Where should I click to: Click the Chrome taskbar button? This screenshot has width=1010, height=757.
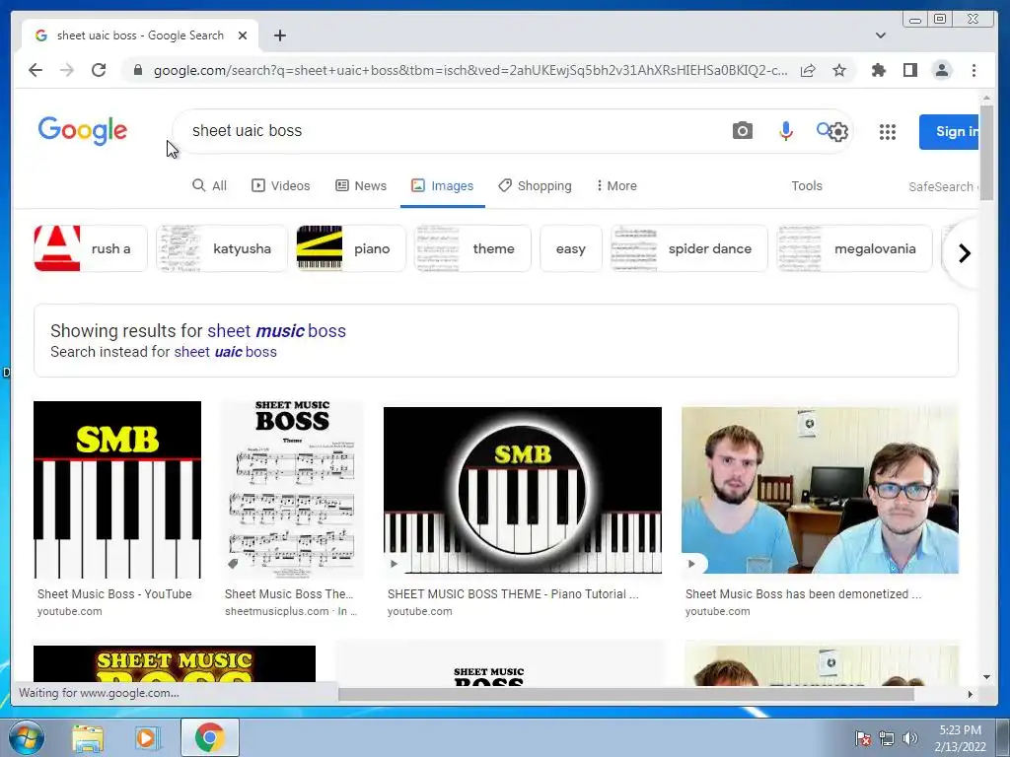coord(209,737)
